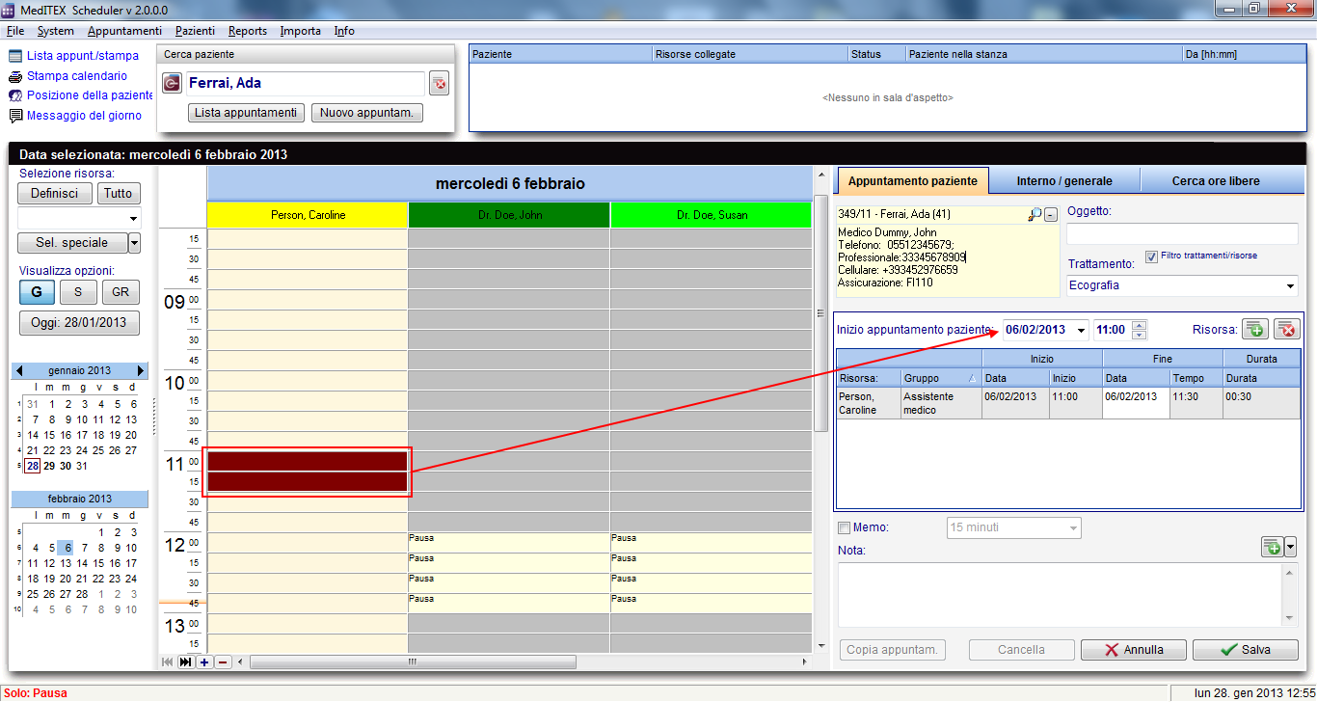
Task: Select 29 in gennaio 2013 calendar
Action: point(49,466)
